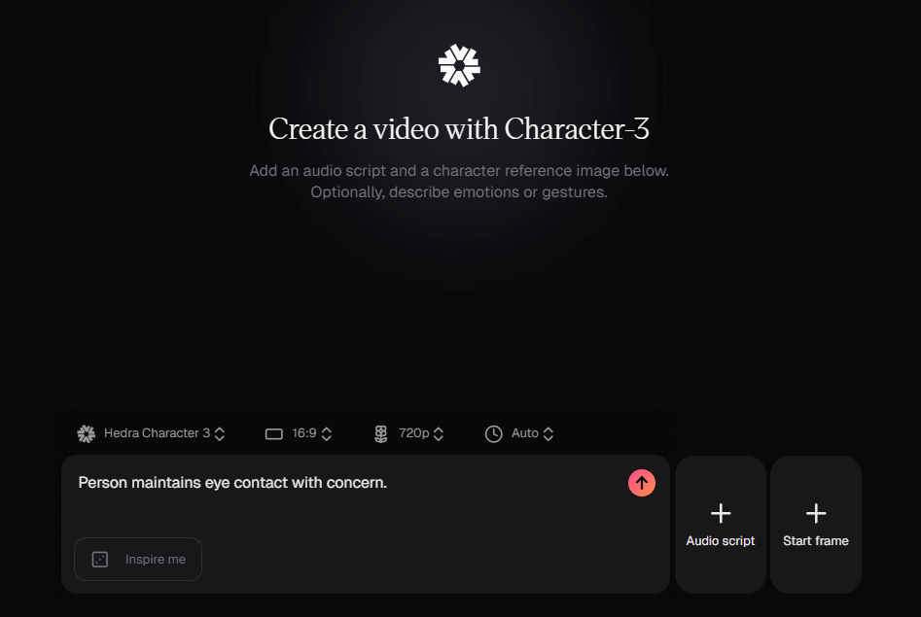Screen dimensions: 921x617
Task: Click the flower resolution icon
Action: (381, 433)
